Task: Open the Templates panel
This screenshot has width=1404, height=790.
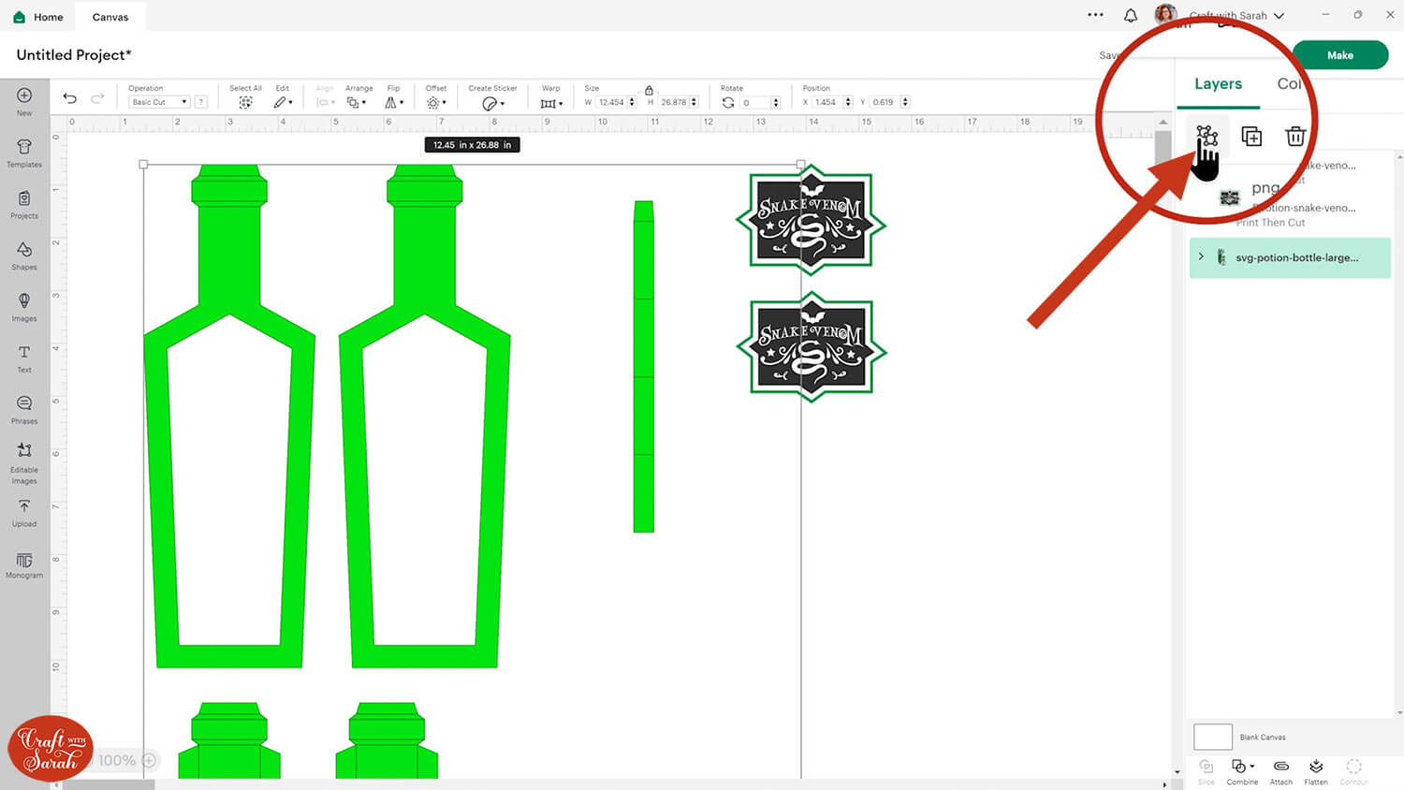Action: [x=24, y=152]
